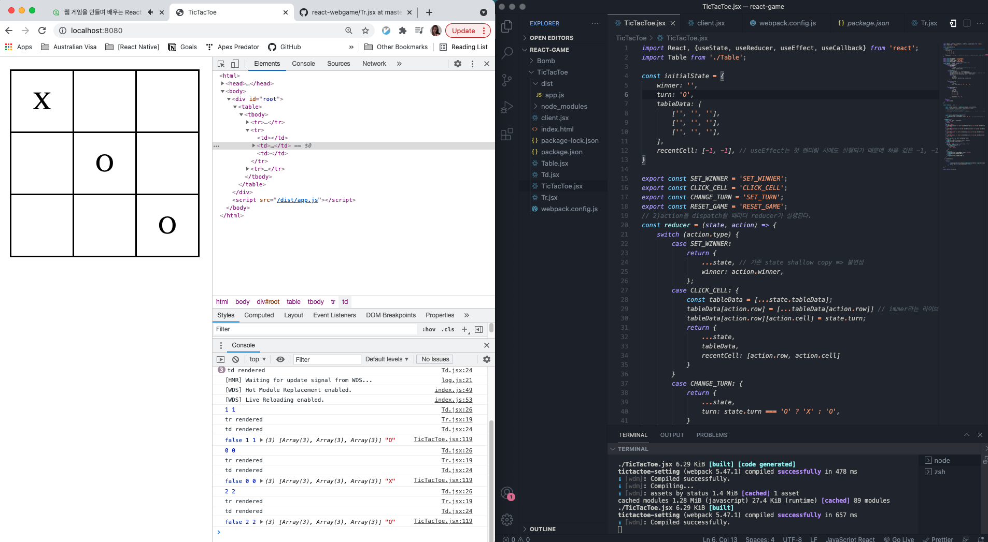988x542 pixels.
Task: Expand the head element in DOM tree
Action: [x=222, y=83]
